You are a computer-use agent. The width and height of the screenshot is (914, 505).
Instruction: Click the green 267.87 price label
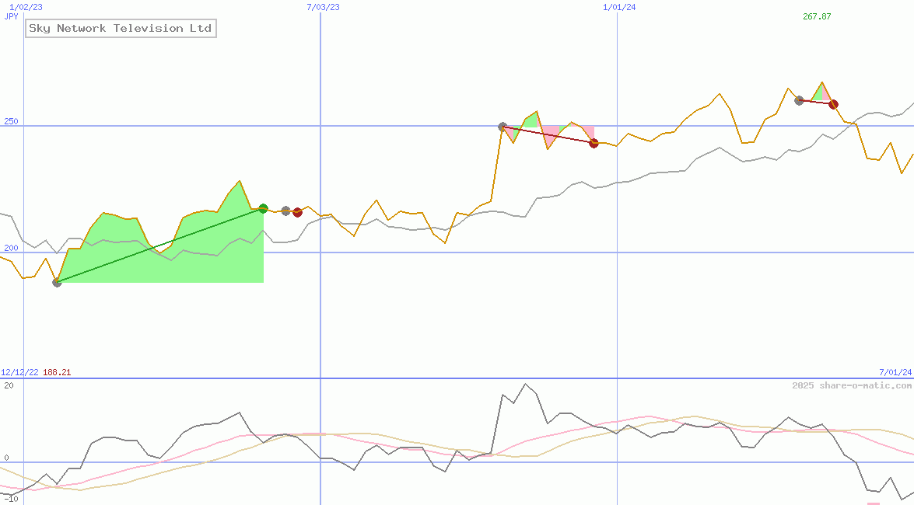coord(815,16)
